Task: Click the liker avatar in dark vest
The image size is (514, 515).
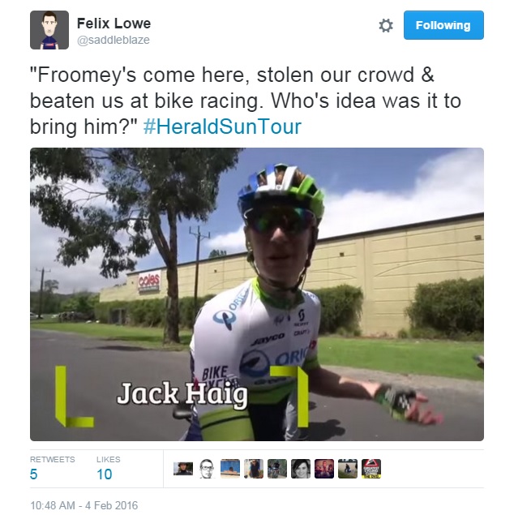Action: click(x=254, y=469)
